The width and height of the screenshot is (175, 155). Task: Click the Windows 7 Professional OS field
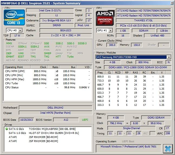click(x=128, y=148)
